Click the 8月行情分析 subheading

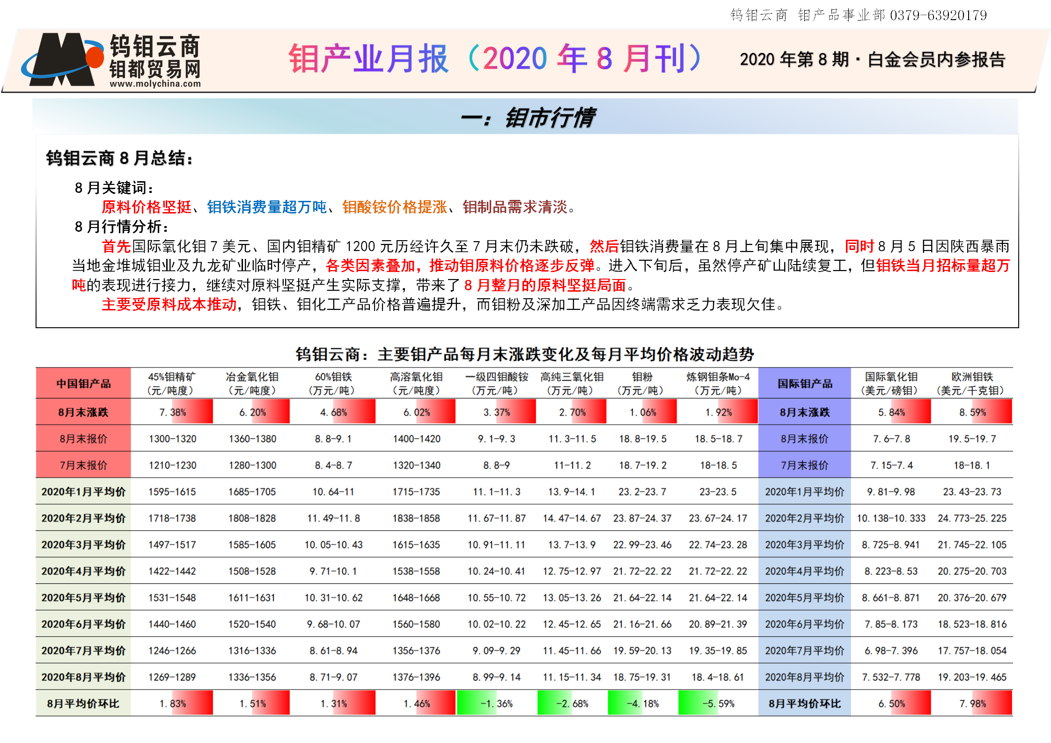coord(121,227)
